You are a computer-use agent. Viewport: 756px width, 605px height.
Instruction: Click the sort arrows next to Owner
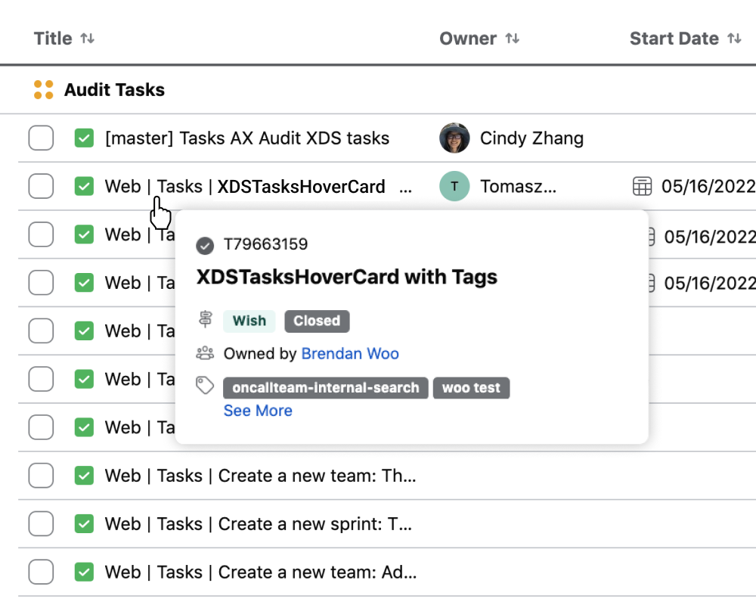coord(513,39)
